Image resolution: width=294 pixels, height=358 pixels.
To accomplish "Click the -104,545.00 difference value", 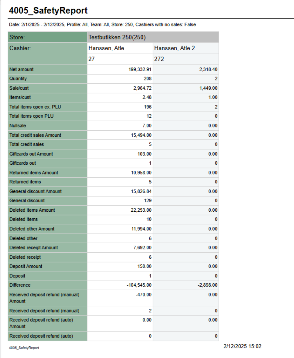I will [x=139, y=285].
